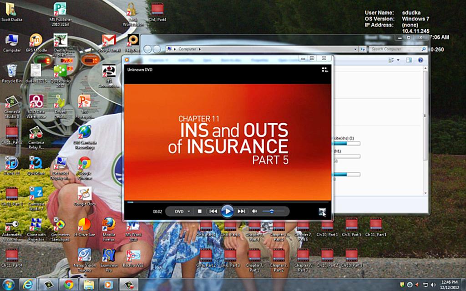Click the system tray volume icon

pos(433,285)
